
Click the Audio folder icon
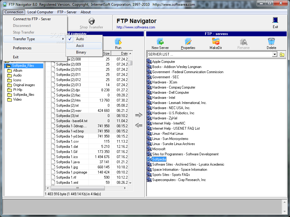[x=9, y=75]
